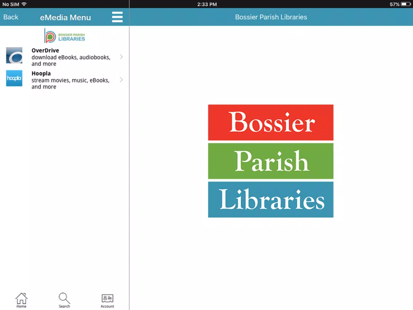Expand the Hoopla row chevron

pos(121,80)
